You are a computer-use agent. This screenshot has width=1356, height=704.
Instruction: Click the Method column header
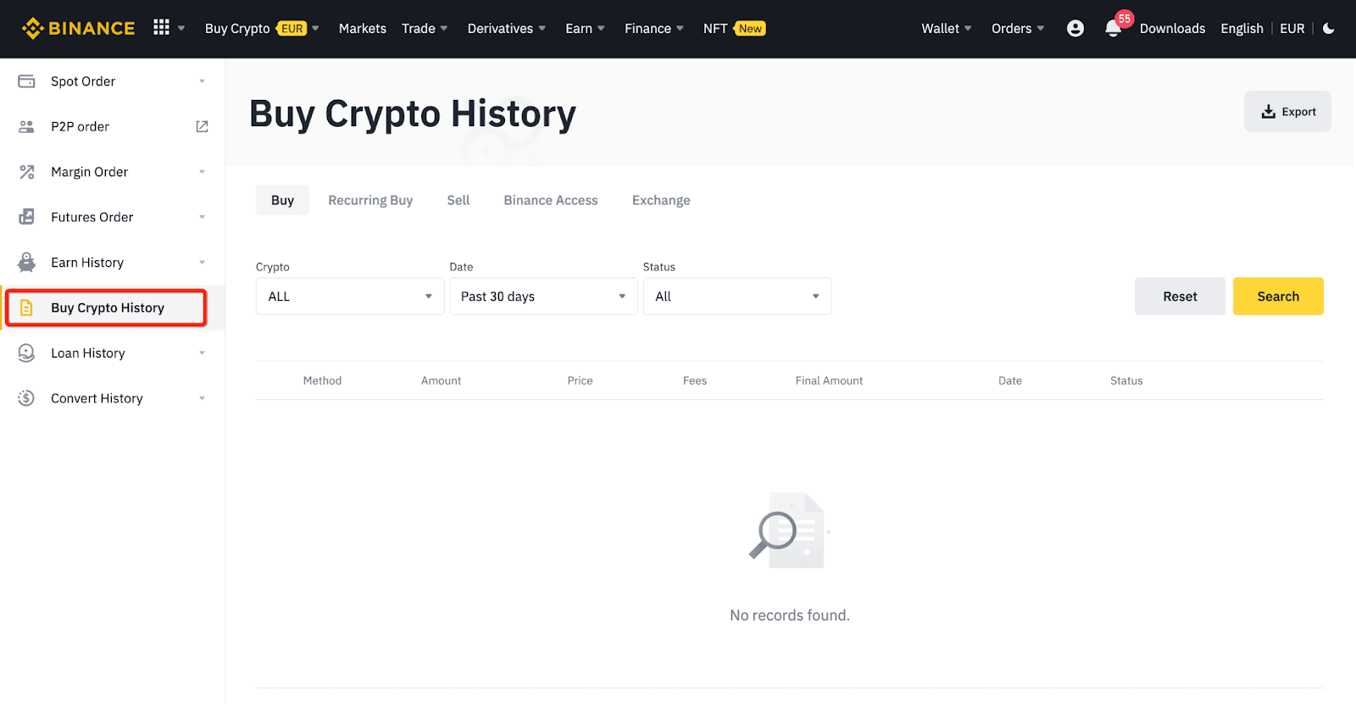pyautogui.click(x=322, y=380)
